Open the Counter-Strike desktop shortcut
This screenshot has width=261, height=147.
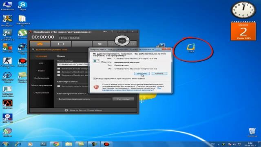pyautogui.click(x=7, y=63)
